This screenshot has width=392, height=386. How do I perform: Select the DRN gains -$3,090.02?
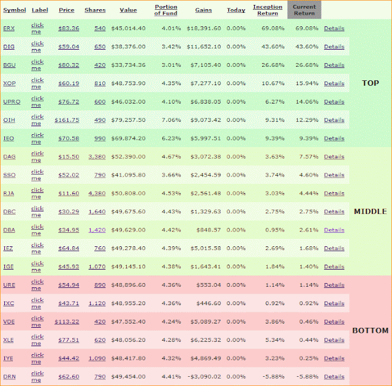tap(204, 376)
